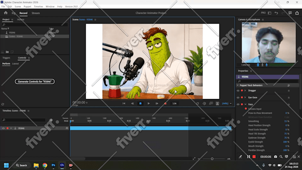Add a behavior to Puppet Track
Viewport: 302px width, 170px height.
click(289, 85)
